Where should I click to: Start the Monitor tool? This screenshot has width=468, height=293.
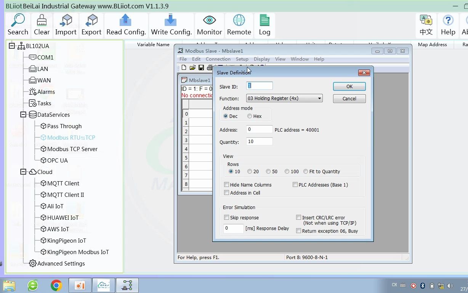tap(209, 24)
